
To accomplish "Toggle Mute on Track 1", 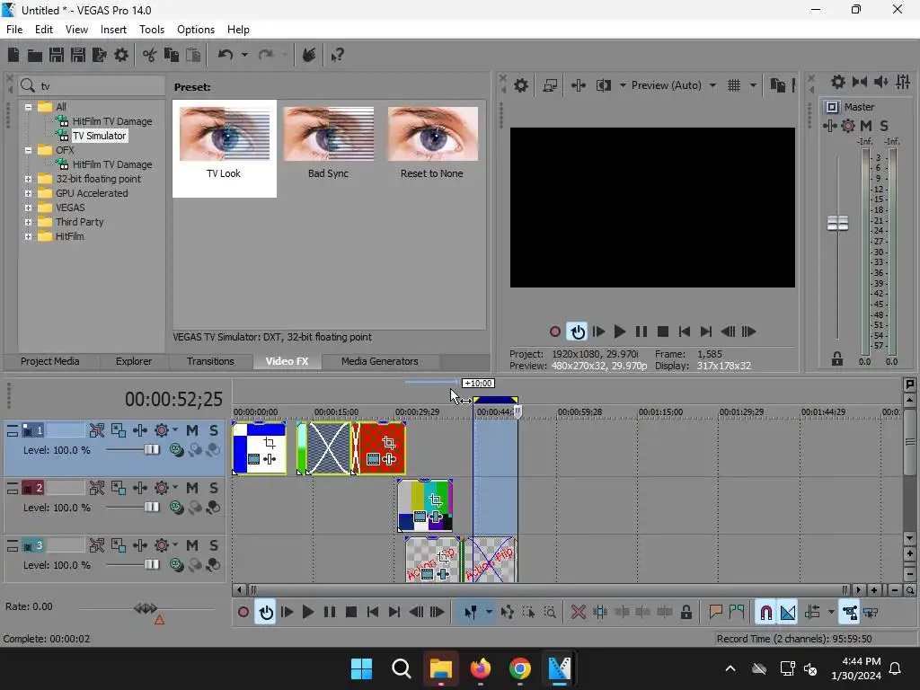I will coord(192,430).
